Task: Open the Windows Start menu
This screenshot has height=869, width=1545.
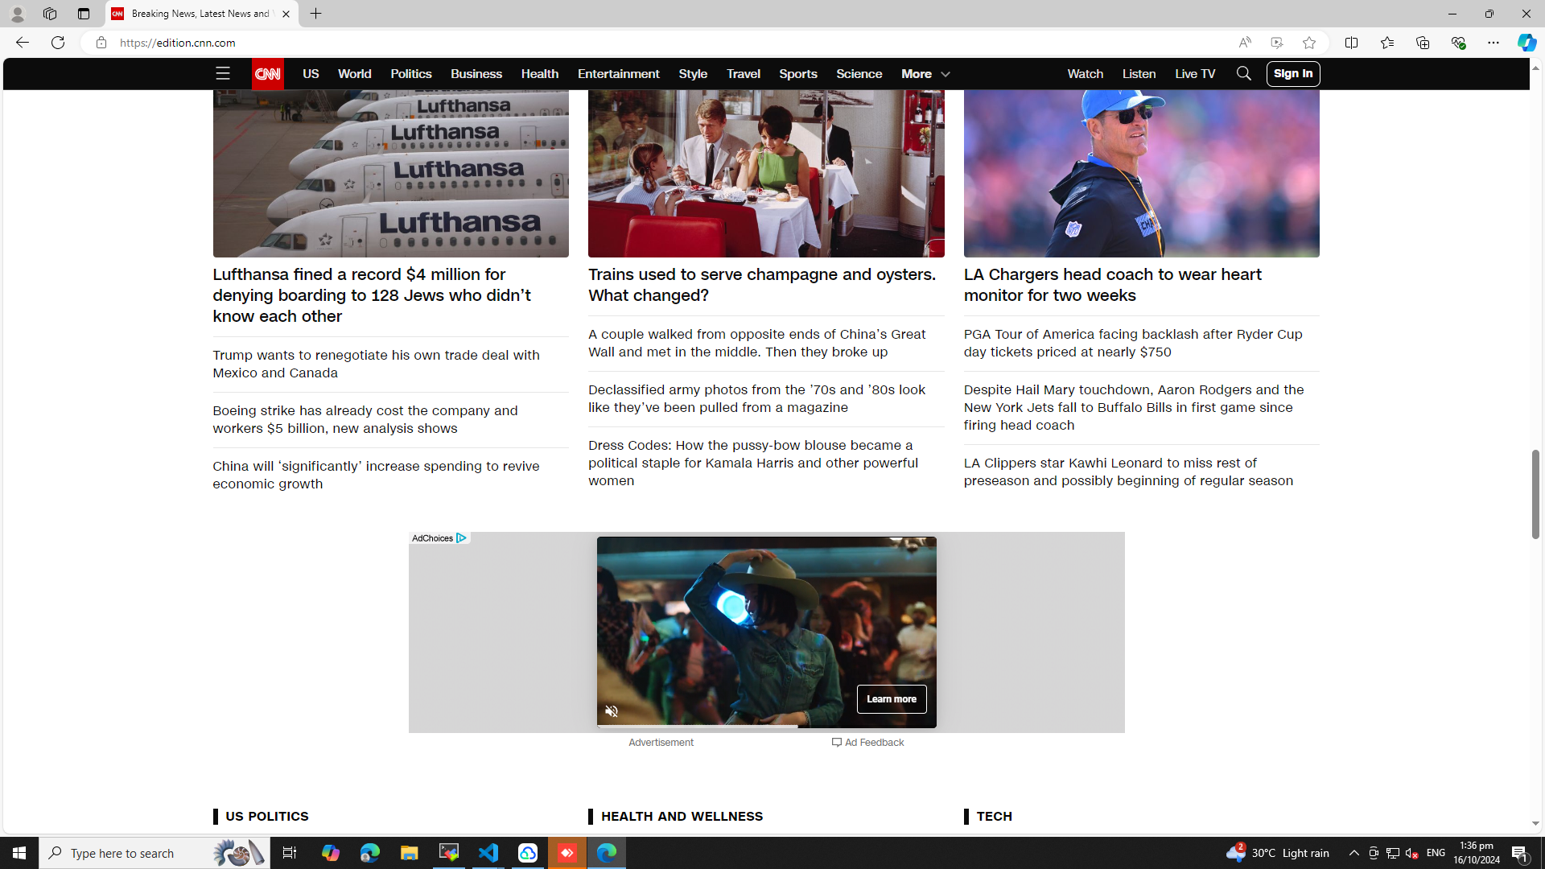Action: [x=19, y=853]
